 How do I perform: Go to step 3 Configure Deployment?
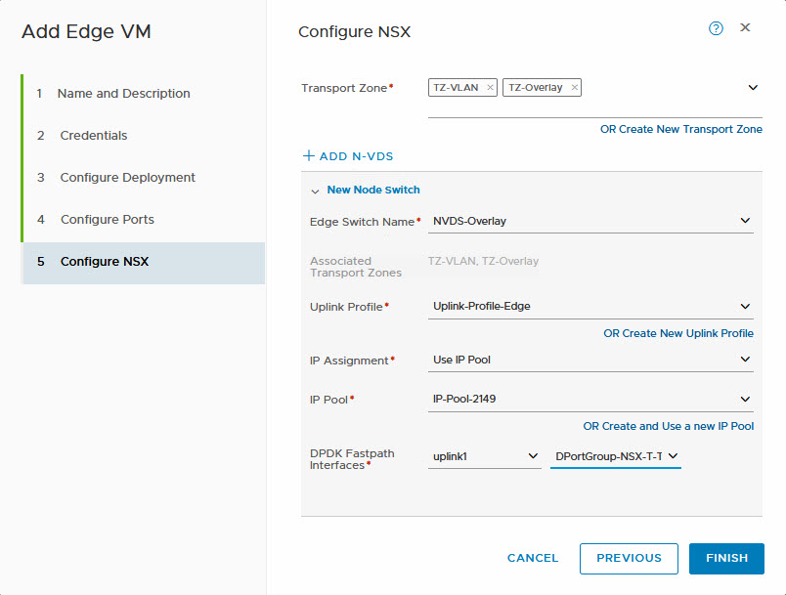tap(127, 178)
